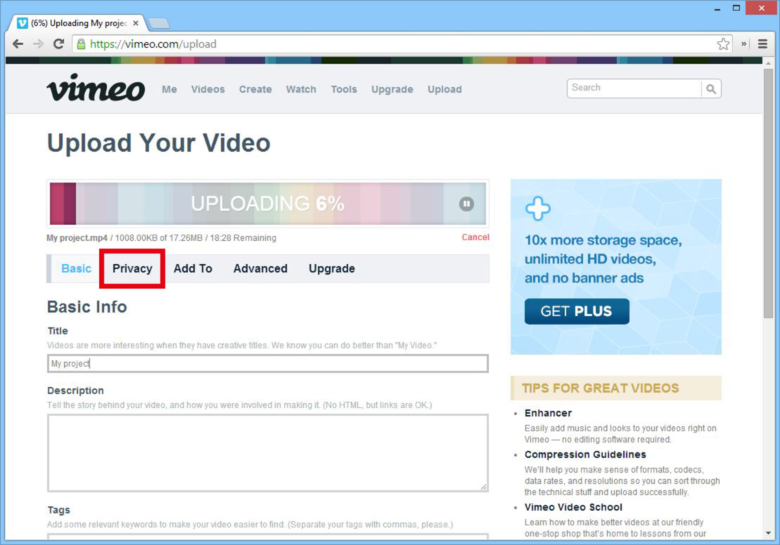Click the green padlock security icon

pos(81,44)
